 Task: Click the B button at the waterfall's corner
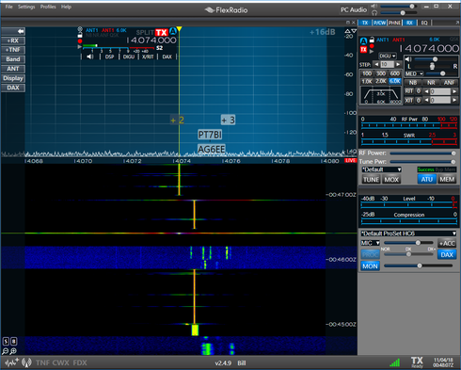point(13,342)
